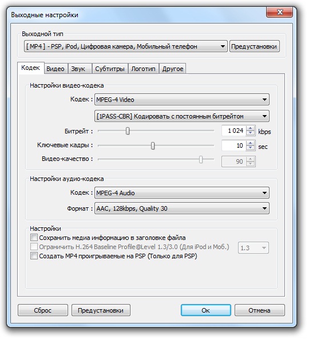Open the H.264 level dropdown showing 1.3
309x339 pixels.
[x=253, y=248]
